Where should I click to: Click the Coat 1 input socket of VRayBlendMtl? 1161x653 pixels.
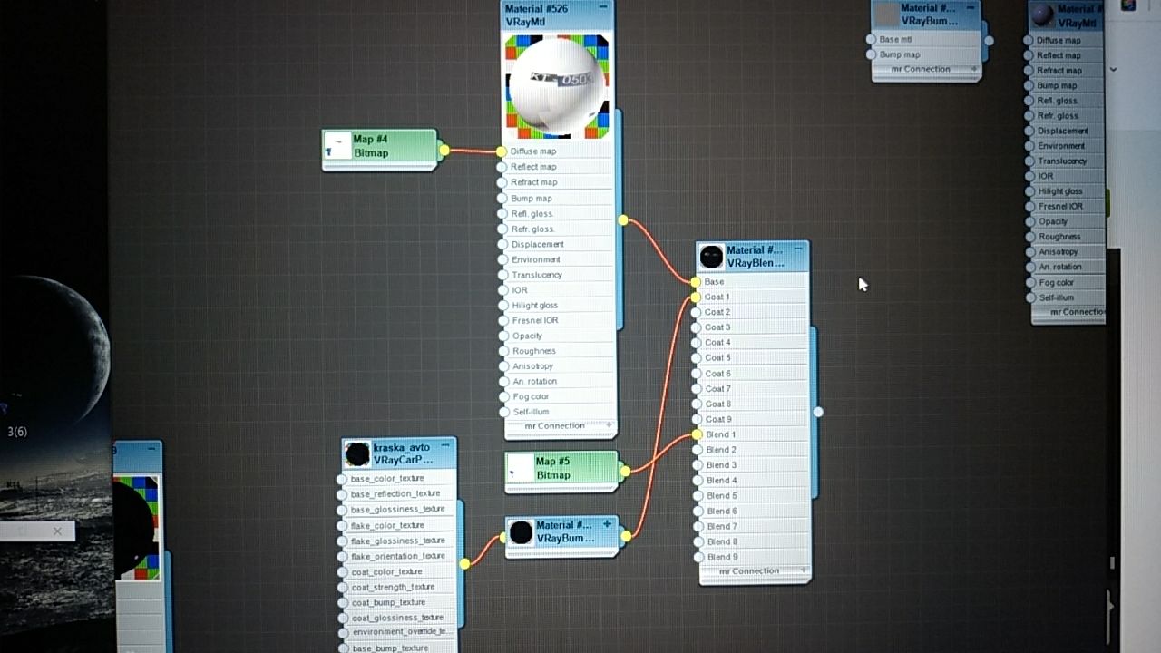click(696, 297)
